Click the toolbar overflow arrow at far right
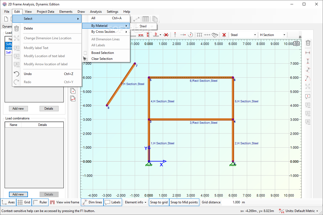The image size is (323, 215). 300,37
